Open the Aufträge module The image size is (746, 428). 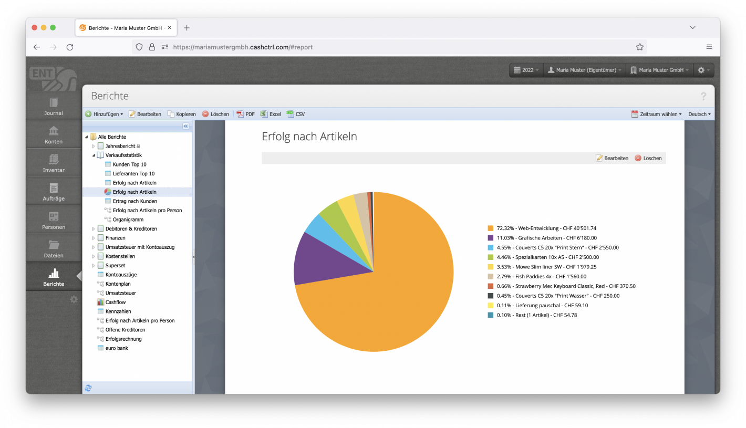coord(54,191)
